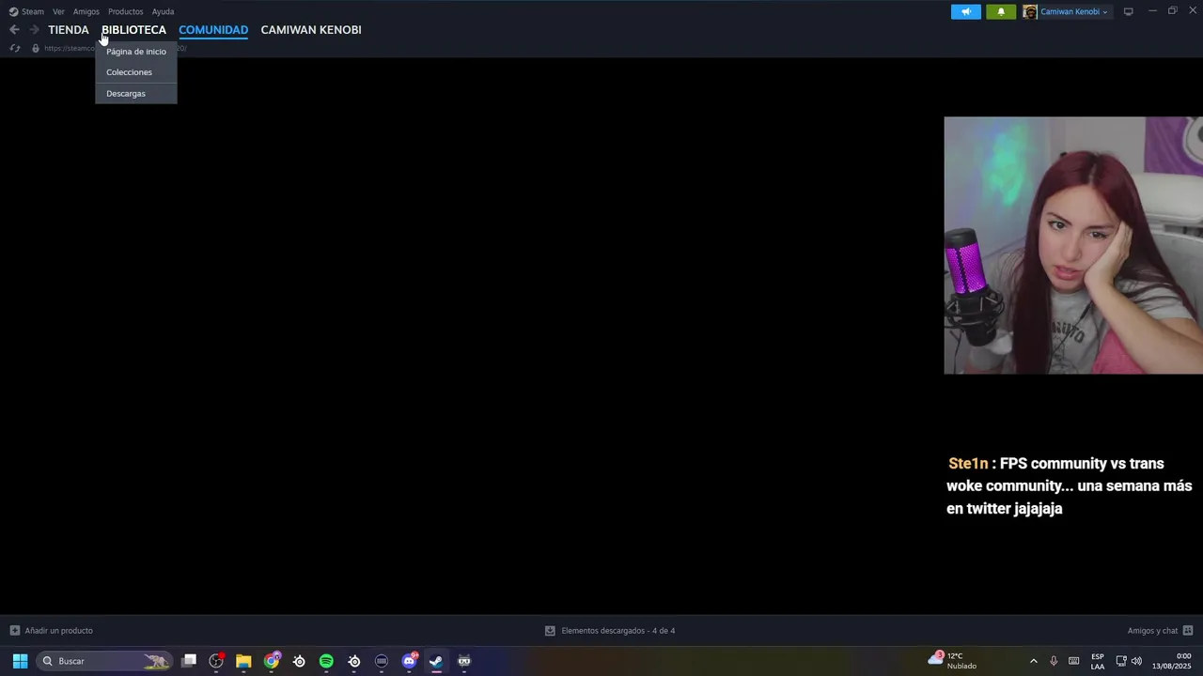Switch to the COMUNIDAD tab
1203x676 pixels.
[213, 30]
